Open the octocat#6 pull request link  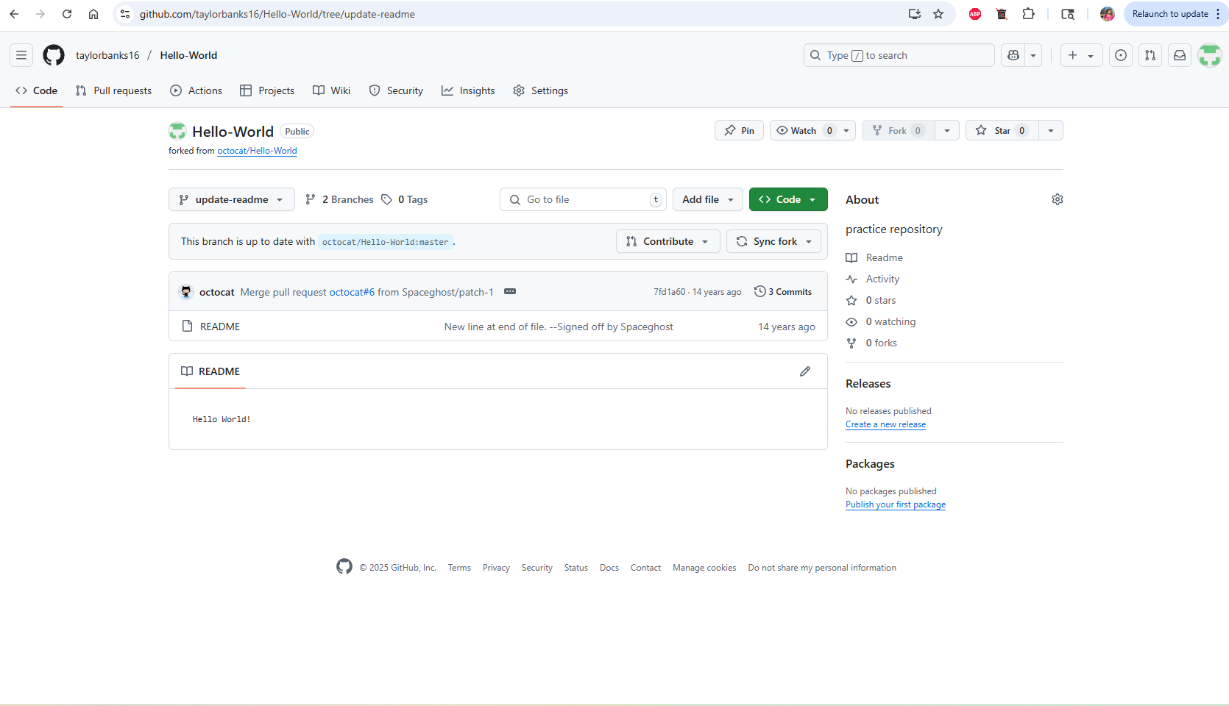pos(352,292)
